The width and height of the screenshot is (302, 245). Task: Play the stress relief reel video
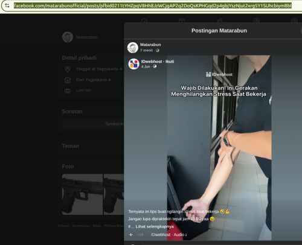pyautogui.click(x=219, y=148)
